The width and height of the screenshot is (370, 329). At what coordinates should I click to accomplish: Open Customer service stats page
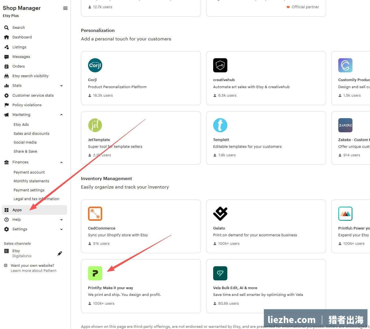[x=33, y=96]
